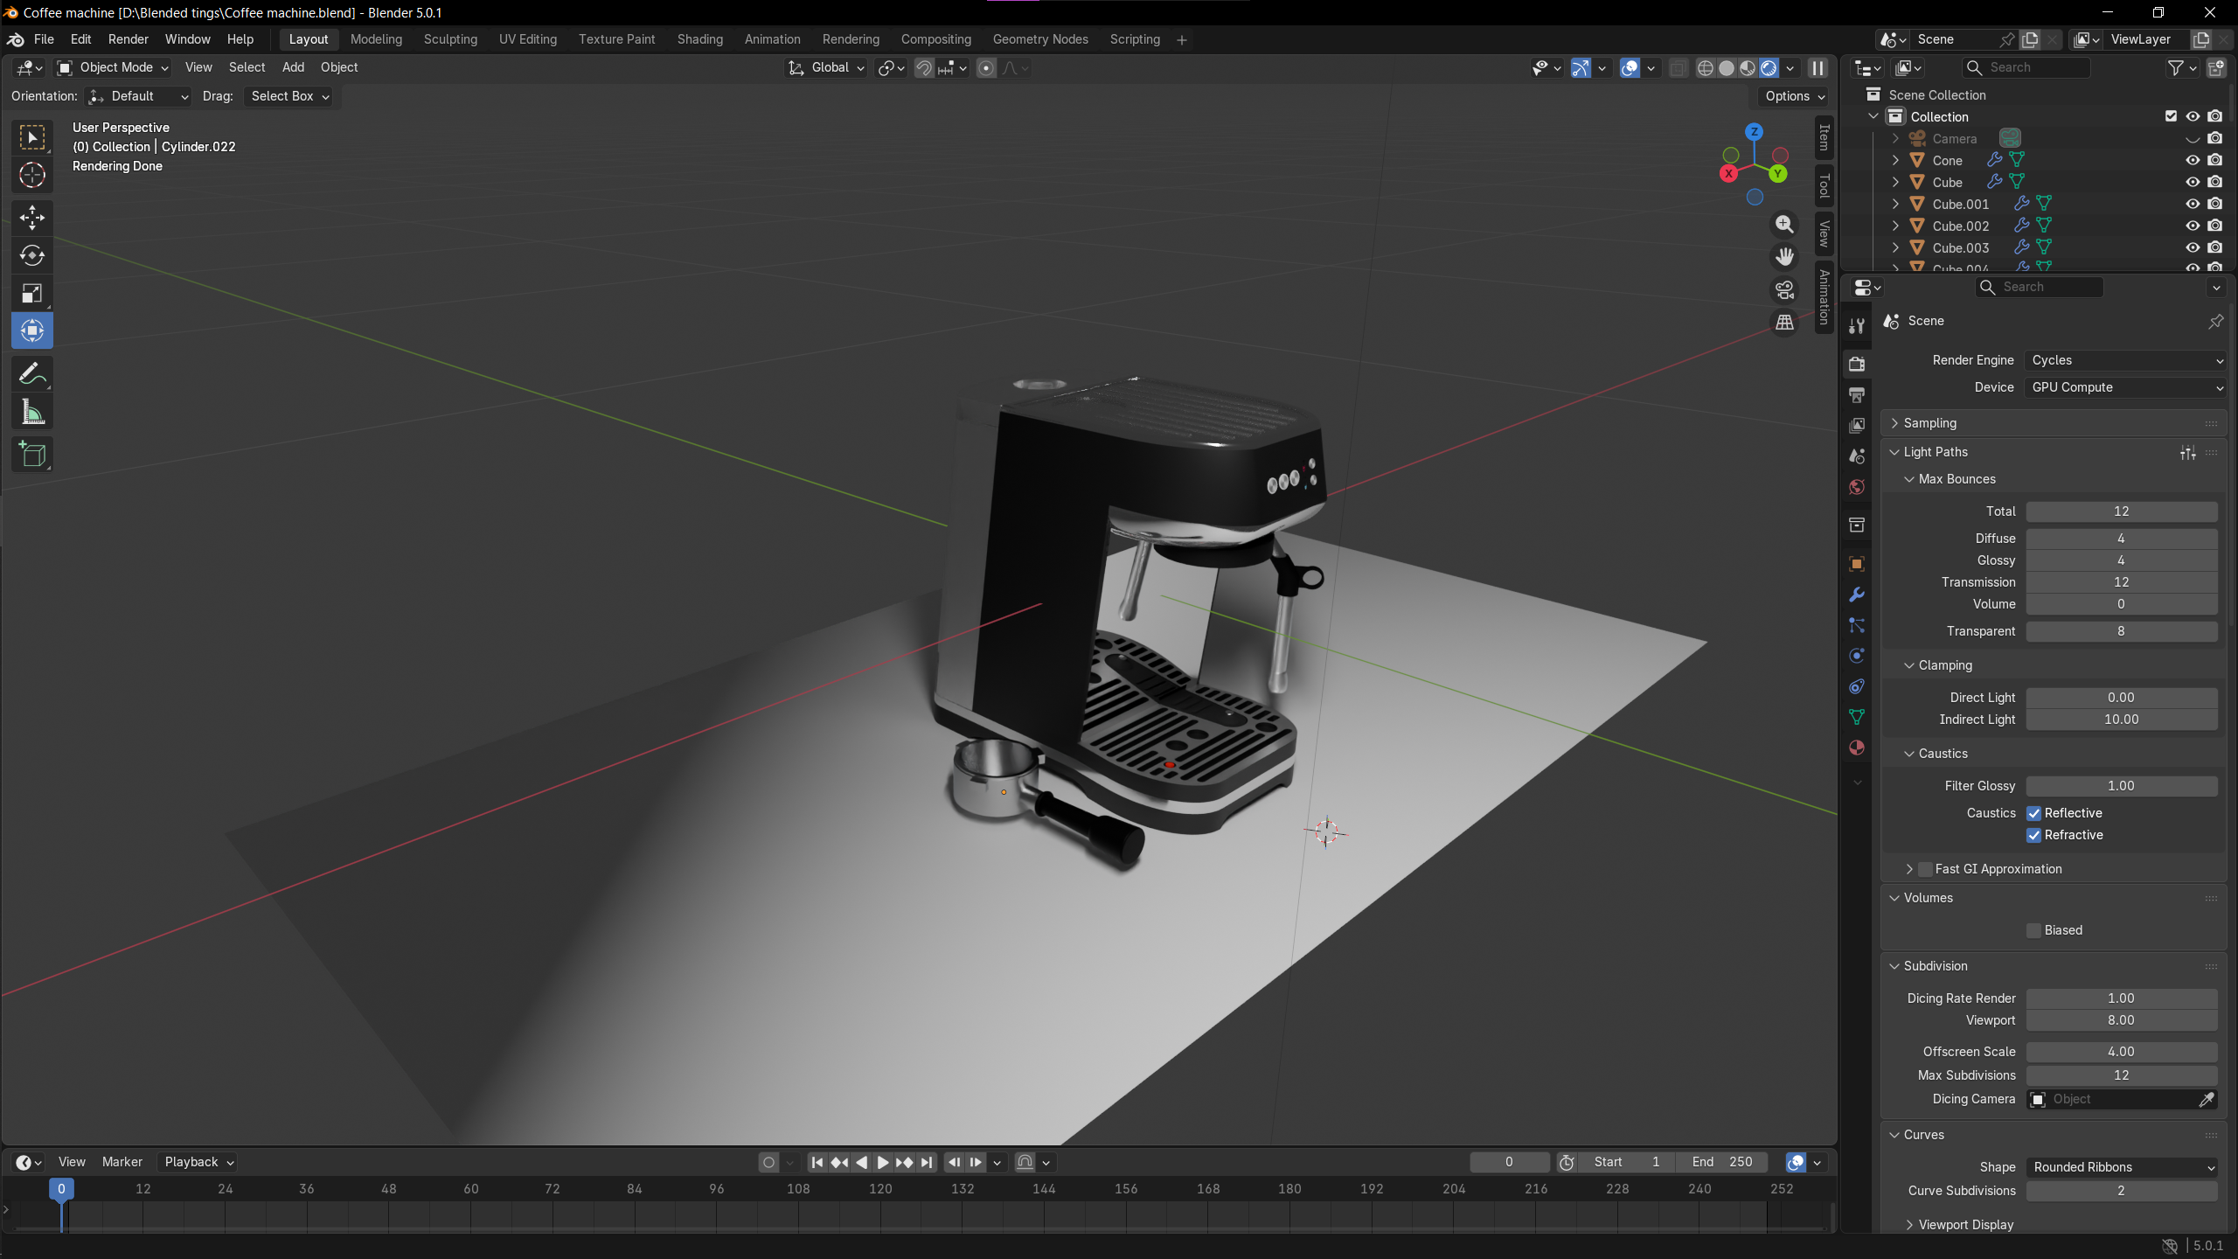Click the Total max bounces field
Screen dimensions: 2238x1259
pyautogui.click(x=2122, y=511)
